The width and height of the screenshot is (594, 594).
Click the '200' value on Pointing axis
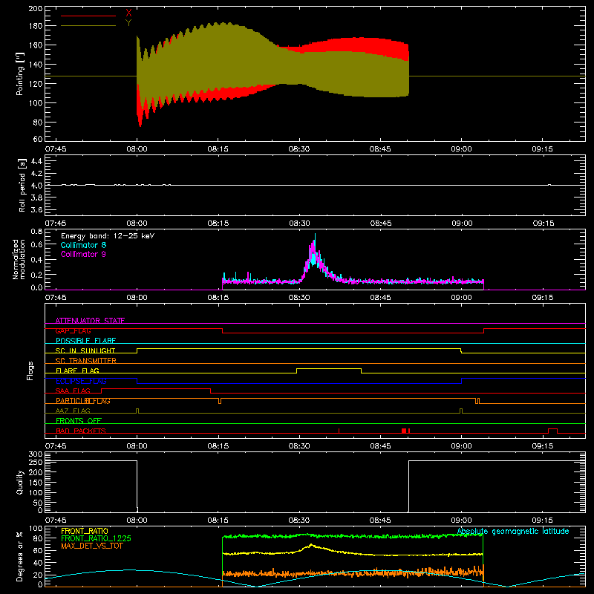pyautogui.click(x=35, y=8)
